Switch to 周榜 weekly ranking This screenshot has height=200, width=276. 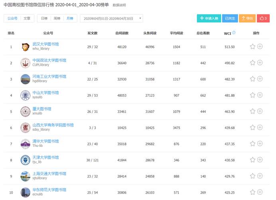coord(57,18)
